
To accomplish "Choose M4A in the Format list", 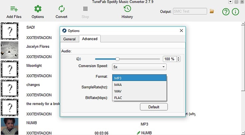I will coord(139,85).
